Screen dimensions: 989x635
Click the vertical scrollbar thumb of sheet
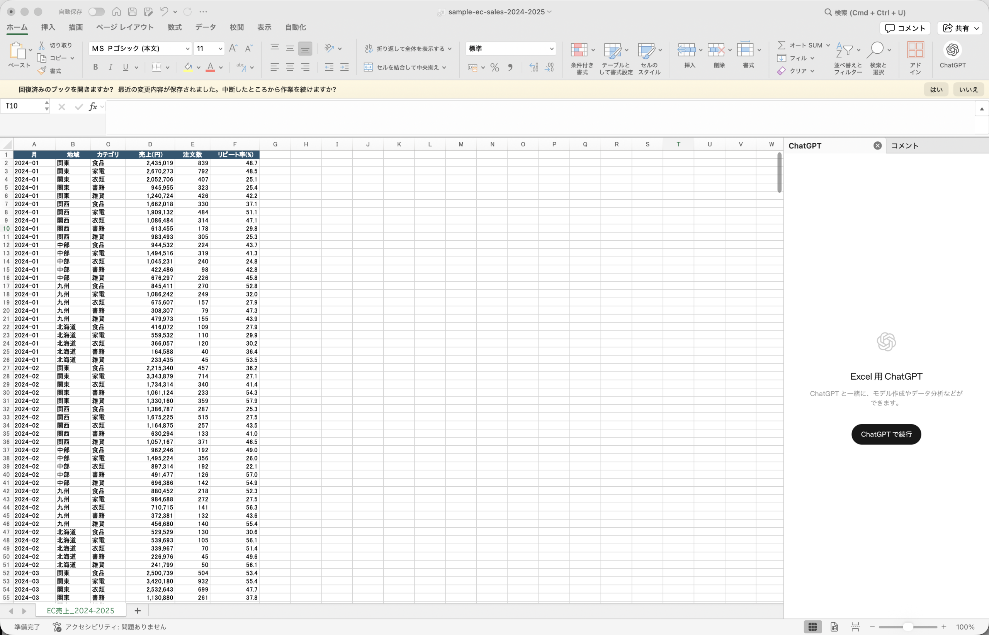click(x=779, y=172)
